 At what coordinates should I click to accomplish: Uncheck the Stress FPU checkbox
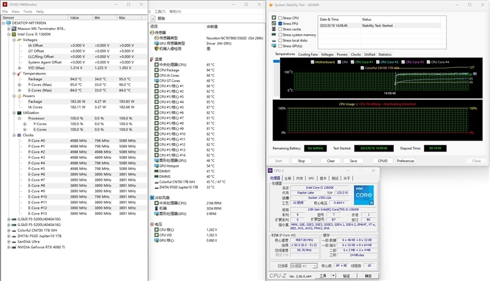281,24
